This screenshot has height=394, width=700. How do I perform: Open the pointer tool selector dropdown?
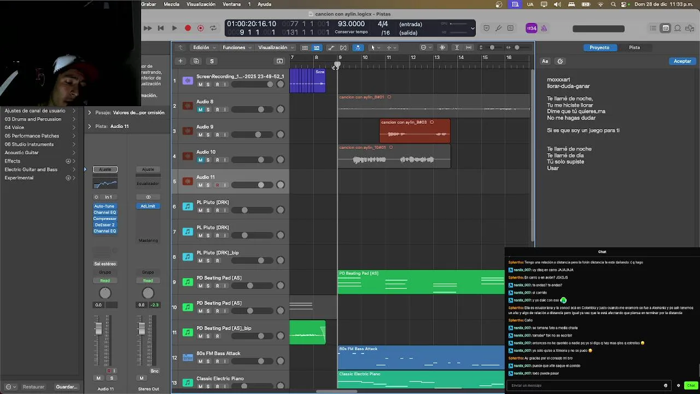coord(375,48)
